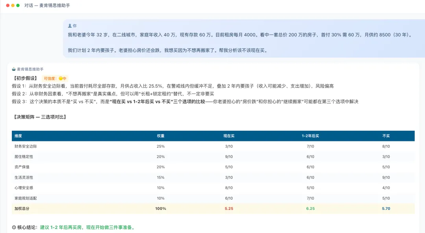Click the 1-2年后买 table column header
Image resolution: width=425 pixels, height=233 pixels.
click(310, 136)
